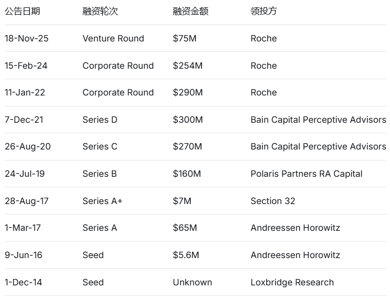Click the Section 32 investor
This screenshot has width=390, height=299.
click(x=273, y=201)
